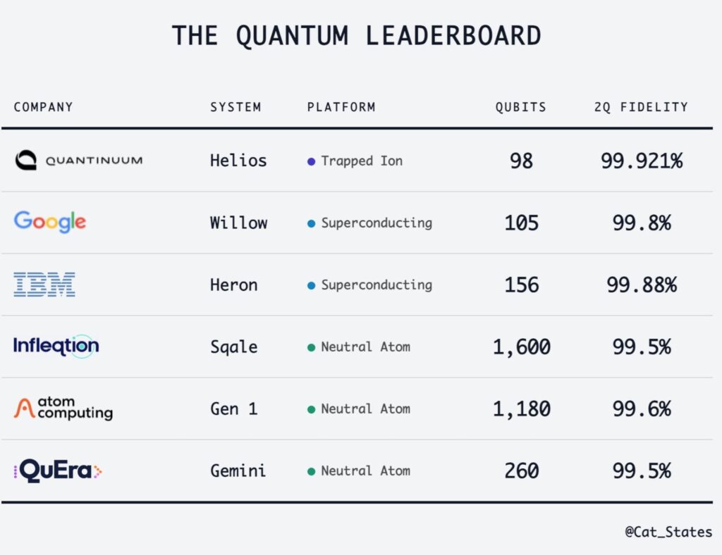Click the blue dot beside Willow's Superconducting
The width and height of the screenshot is (722, 555).
point(311,223)
